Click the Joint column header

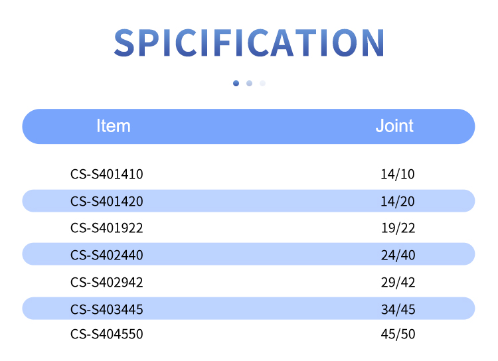point(394,126)
